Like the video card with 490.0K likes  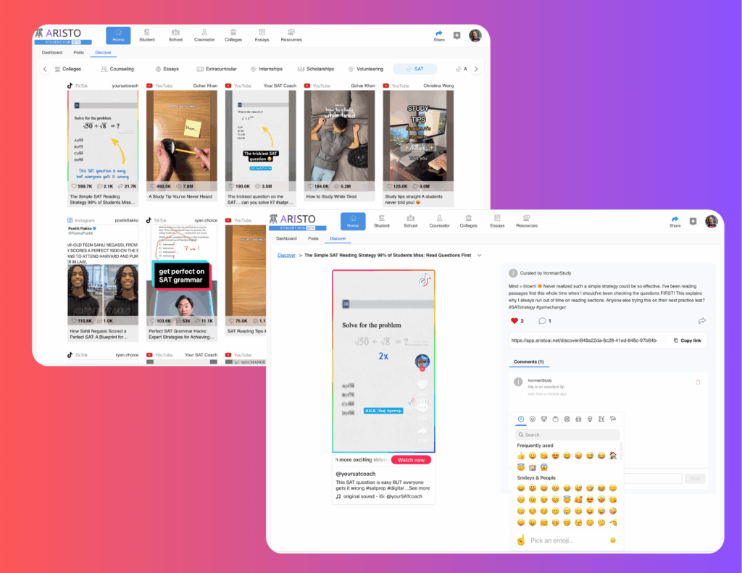[x=154, y=186]
